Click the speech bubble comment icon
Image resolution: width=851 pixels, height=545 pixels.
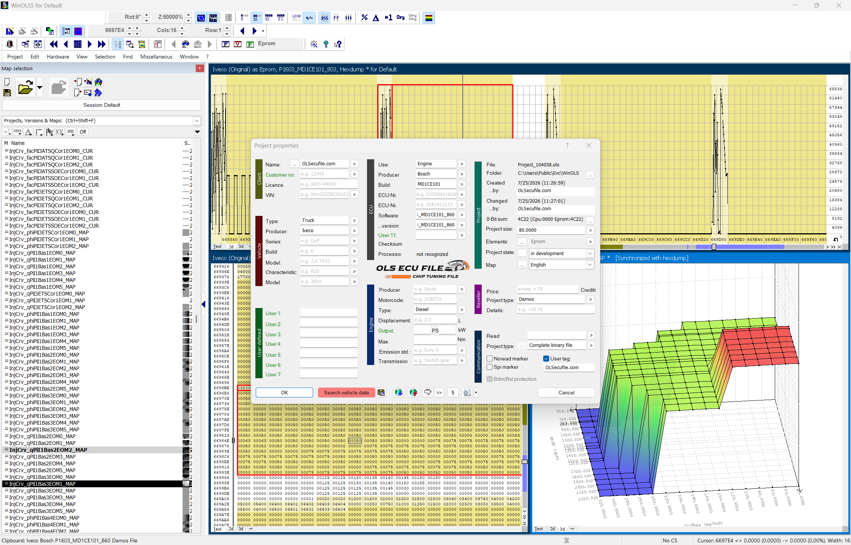(x=427, y=393)
